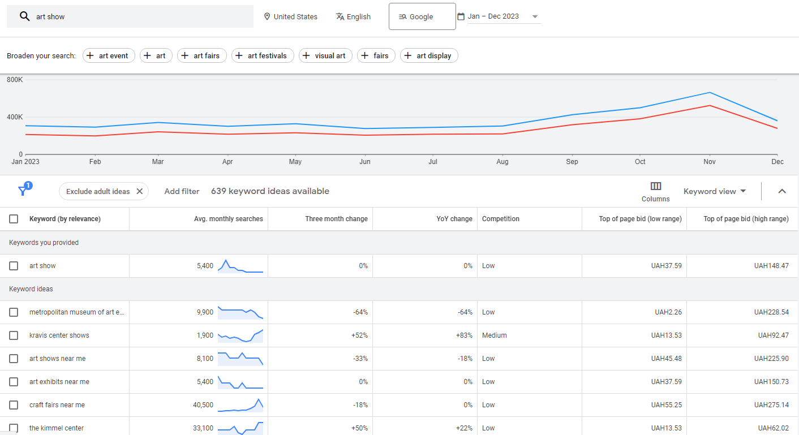799x435 pixels.
Task: Click trend sparkline for kravis center shows
Action: (x=240, y=335)
